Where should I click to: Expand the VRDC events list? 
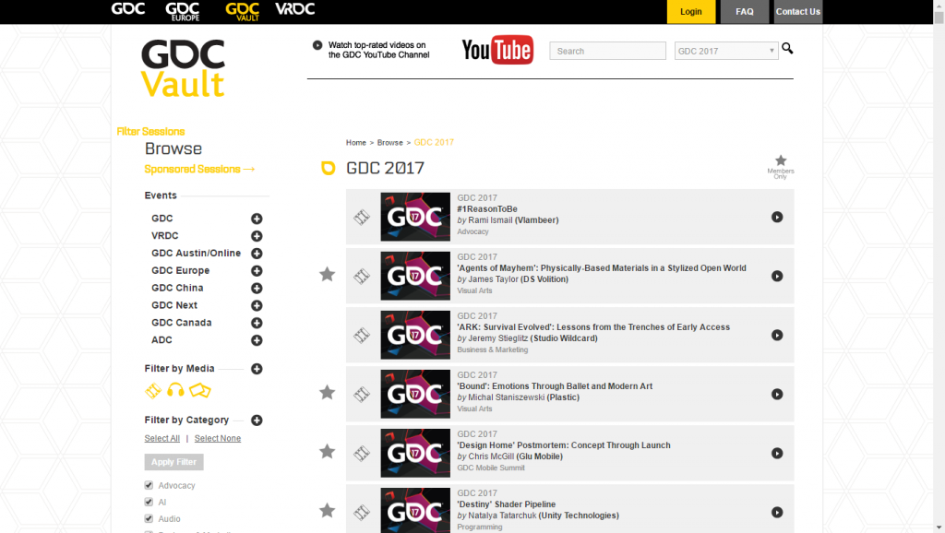pos(257,236)
